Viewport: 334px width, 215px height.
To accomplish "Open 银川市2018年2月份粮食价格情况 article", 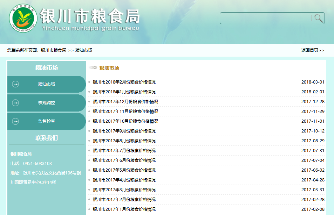I will (124, 82).
